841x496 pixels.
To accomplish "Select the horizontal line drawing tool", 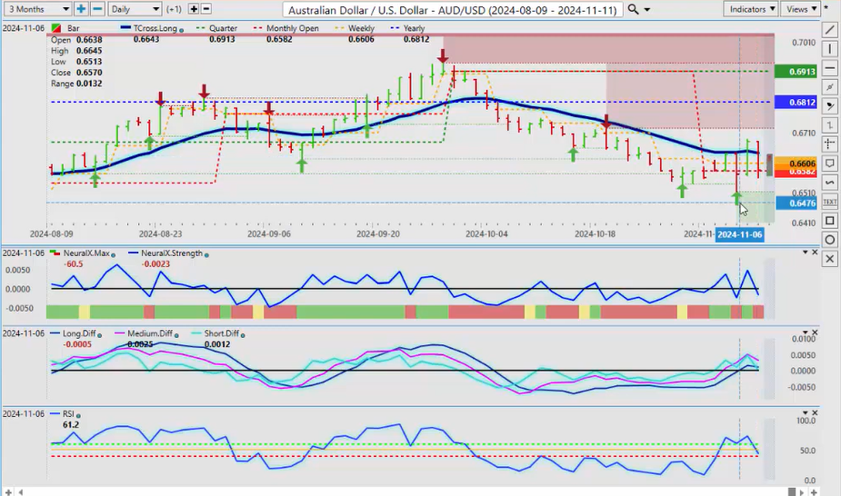I will [829, 67].
